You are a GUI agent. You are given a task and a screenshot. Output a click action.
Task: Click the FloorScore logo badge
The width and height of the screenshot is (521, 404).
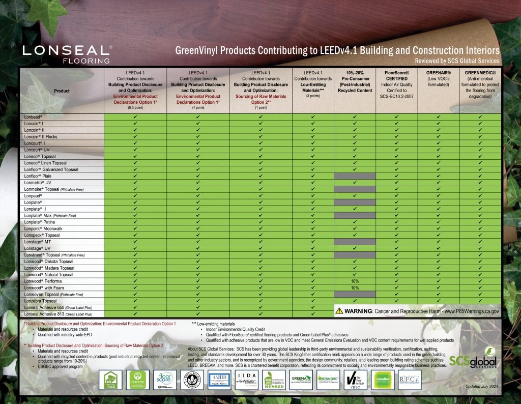coord(165,380)
